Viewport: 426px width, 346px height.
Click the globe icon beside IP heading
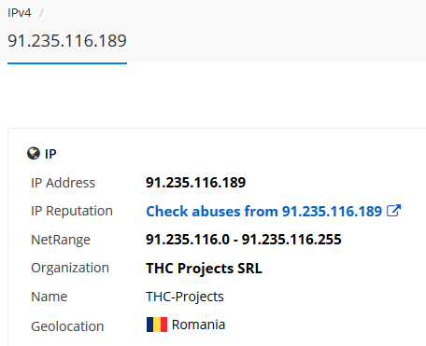(34, 153)
